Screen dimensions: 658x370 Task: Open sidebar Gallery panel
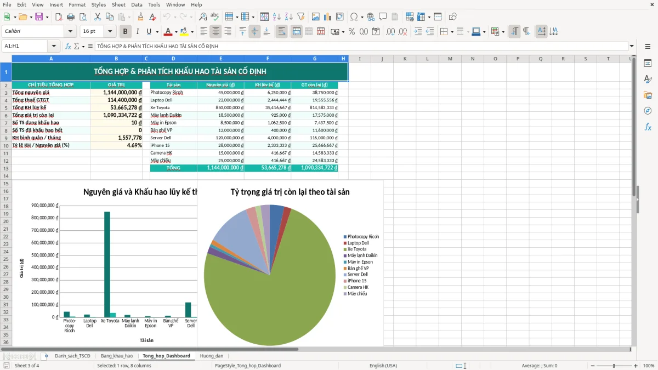pyautogui.click(x=648, y=95)
